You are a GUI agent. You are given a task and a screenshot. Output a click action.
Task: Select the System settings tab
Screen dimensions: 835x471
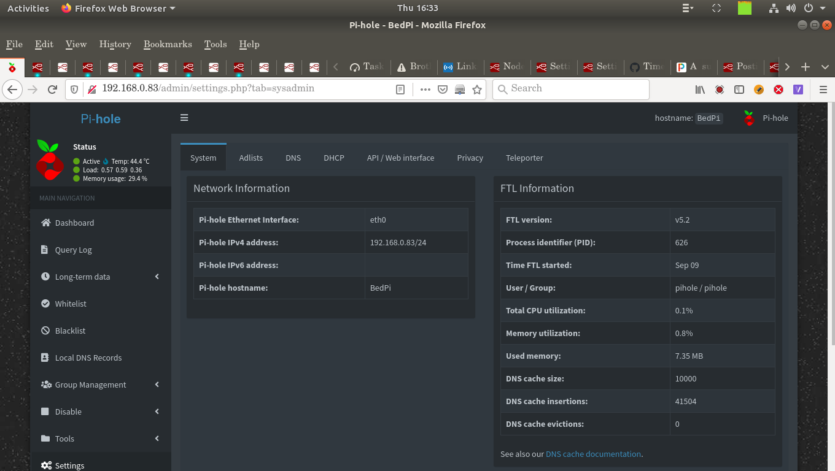[203, 158]
